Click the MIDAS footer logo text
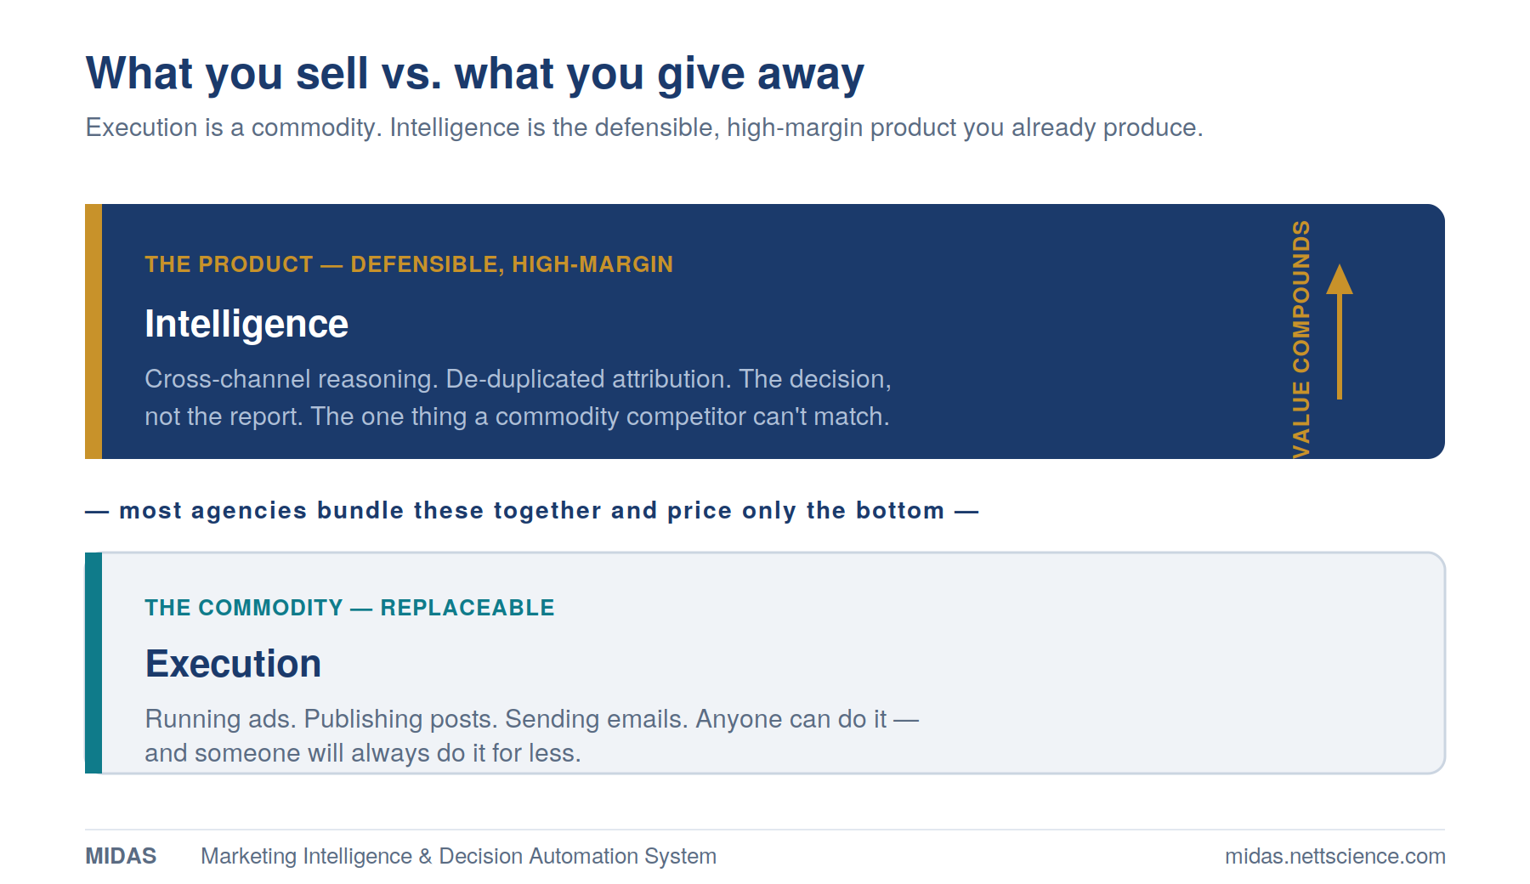The image size is (1530, 884). (x=121, y=856)
